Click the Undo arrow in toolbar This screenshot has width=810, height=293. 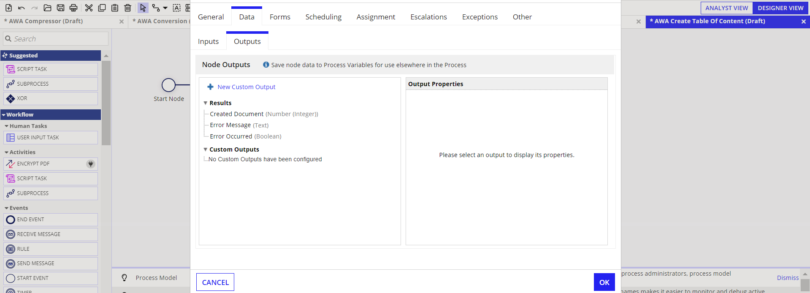pyautogui.click(x=22, y=8)
